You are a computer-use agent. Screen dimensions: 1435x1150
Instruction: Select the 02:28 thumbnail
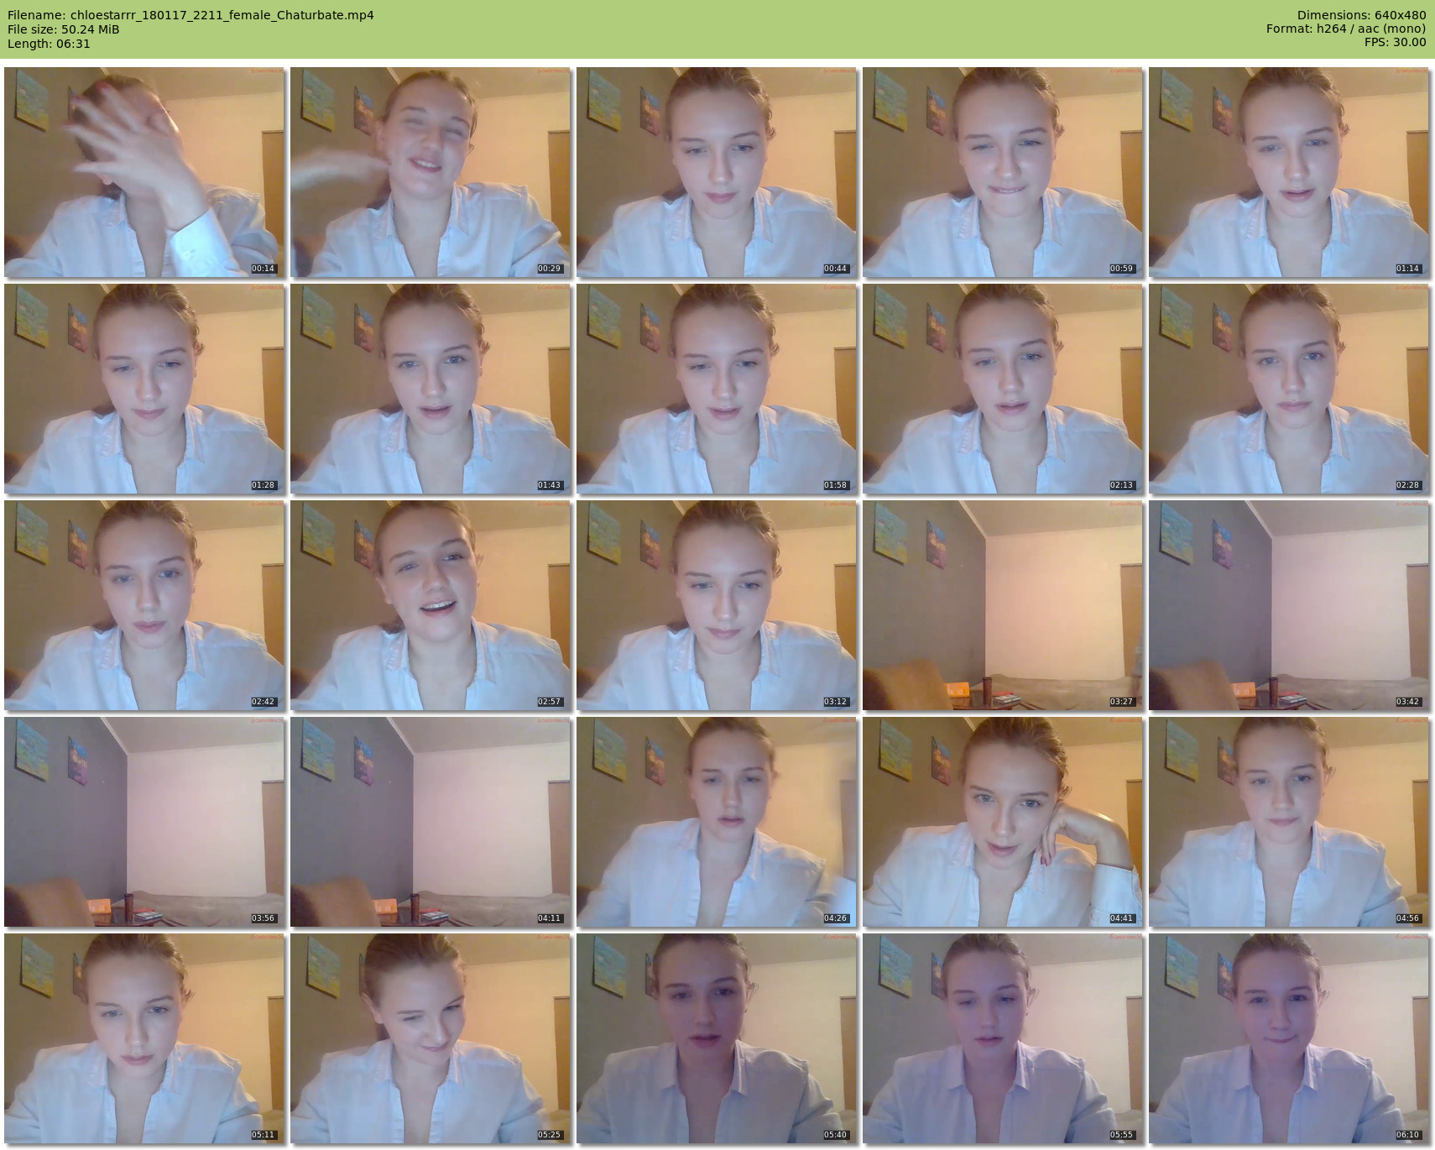[1288, 389]
